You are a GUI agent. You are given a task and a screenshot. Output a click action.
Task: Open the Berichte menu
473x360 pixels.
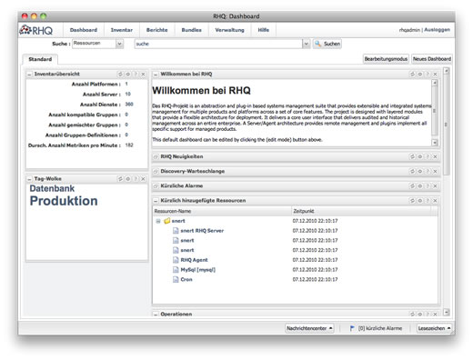pos(156,30)
